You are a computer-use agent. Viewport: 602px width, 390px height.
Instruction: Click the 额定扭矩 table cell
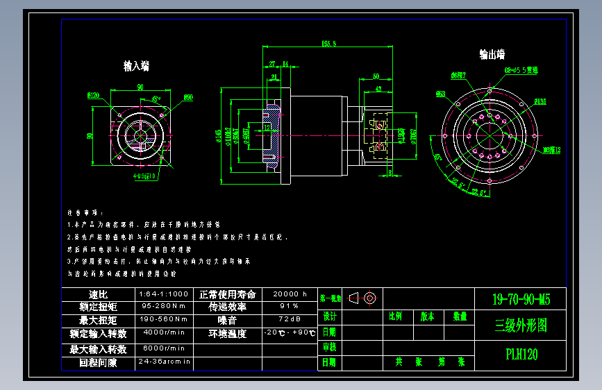point(99,307)
